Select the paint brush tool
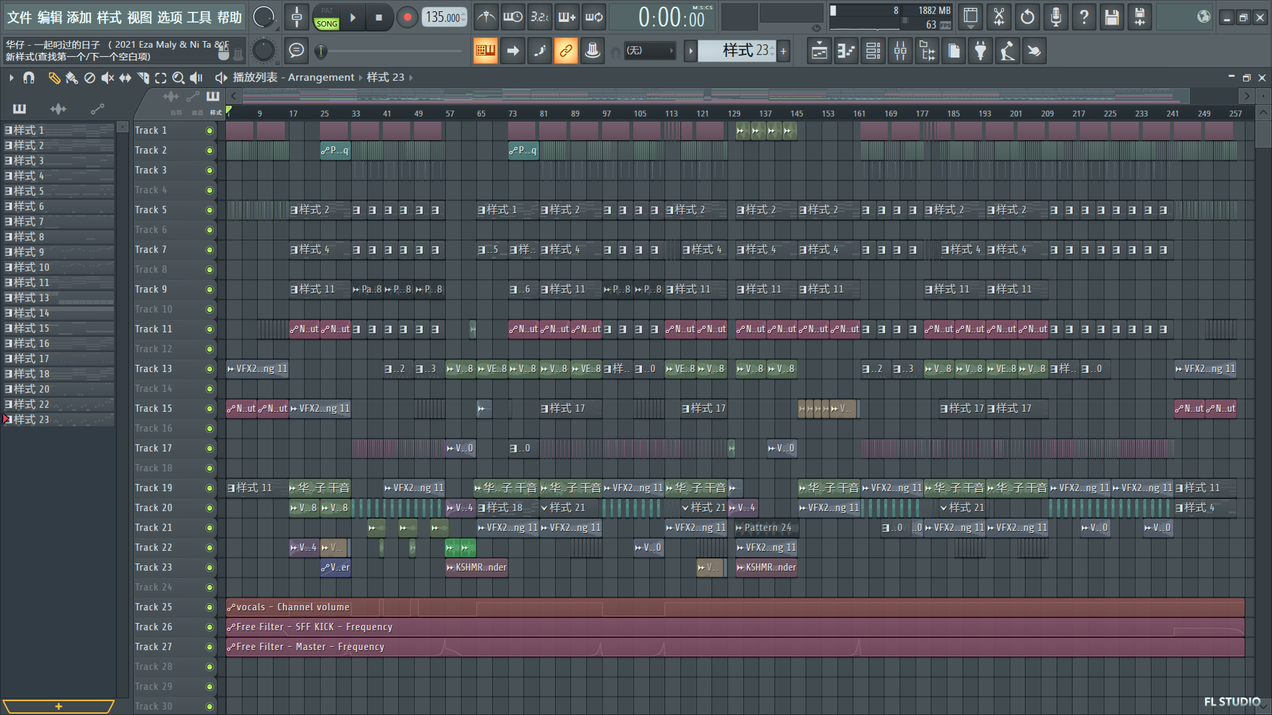The height and width of the screenshot is (715, 1272). 72,78
